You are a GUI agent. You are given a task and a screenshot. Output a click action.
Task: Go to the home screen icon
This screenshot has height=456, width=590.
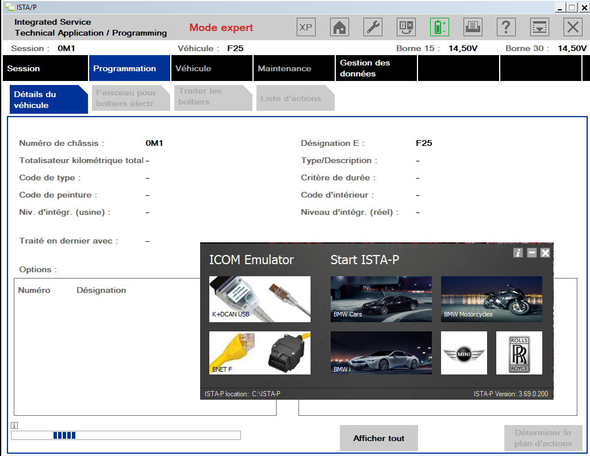pyautogui.click(x=340, y=28)
